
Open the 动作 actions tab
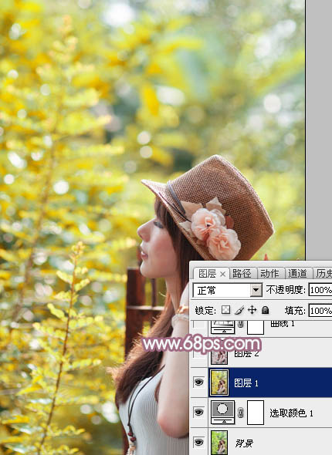269,273
